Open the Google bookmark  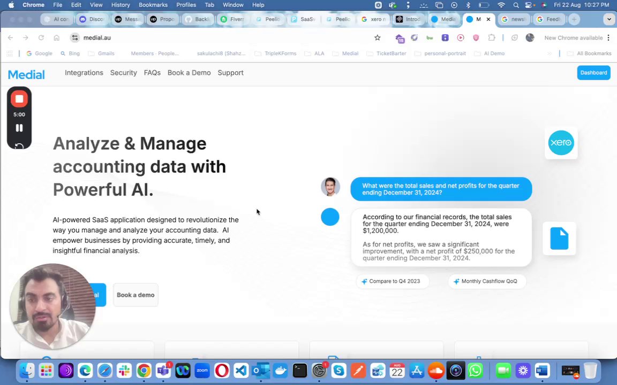[39, 53]
